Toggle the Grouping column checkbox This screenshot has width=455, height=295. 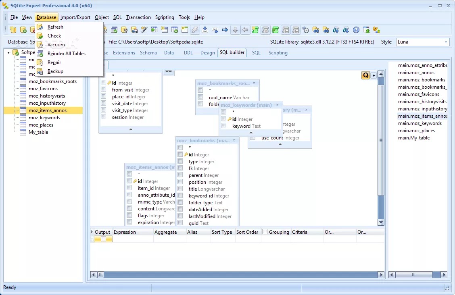(x=265, y=232)
